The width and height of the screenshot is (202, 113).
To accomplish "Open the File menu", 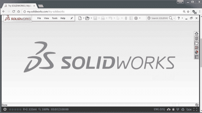I will click(39, 18).
